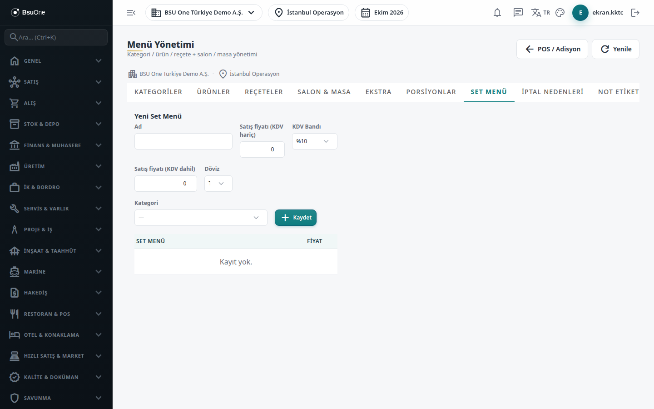Switch to the Salon & Masa tab
The width and height of the screenshot is (654, 409).
coord(324,92)
